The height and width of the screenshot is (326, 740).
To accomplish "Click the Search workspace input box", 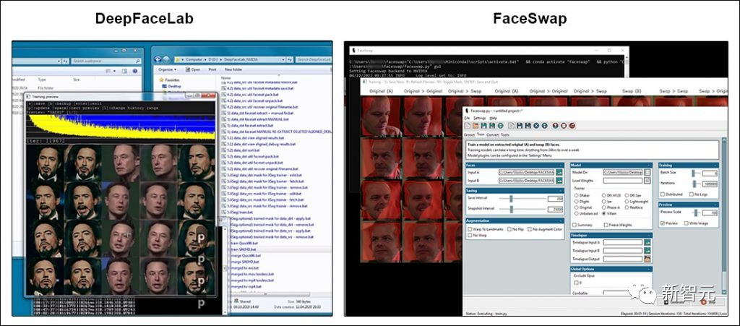I will coord(107,61).
